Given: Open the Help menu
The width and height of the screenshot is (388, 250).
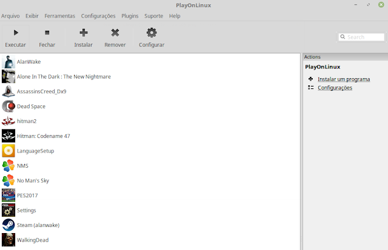Looking at the screenshot, I should pyautogui.click(x=175, y=16).
